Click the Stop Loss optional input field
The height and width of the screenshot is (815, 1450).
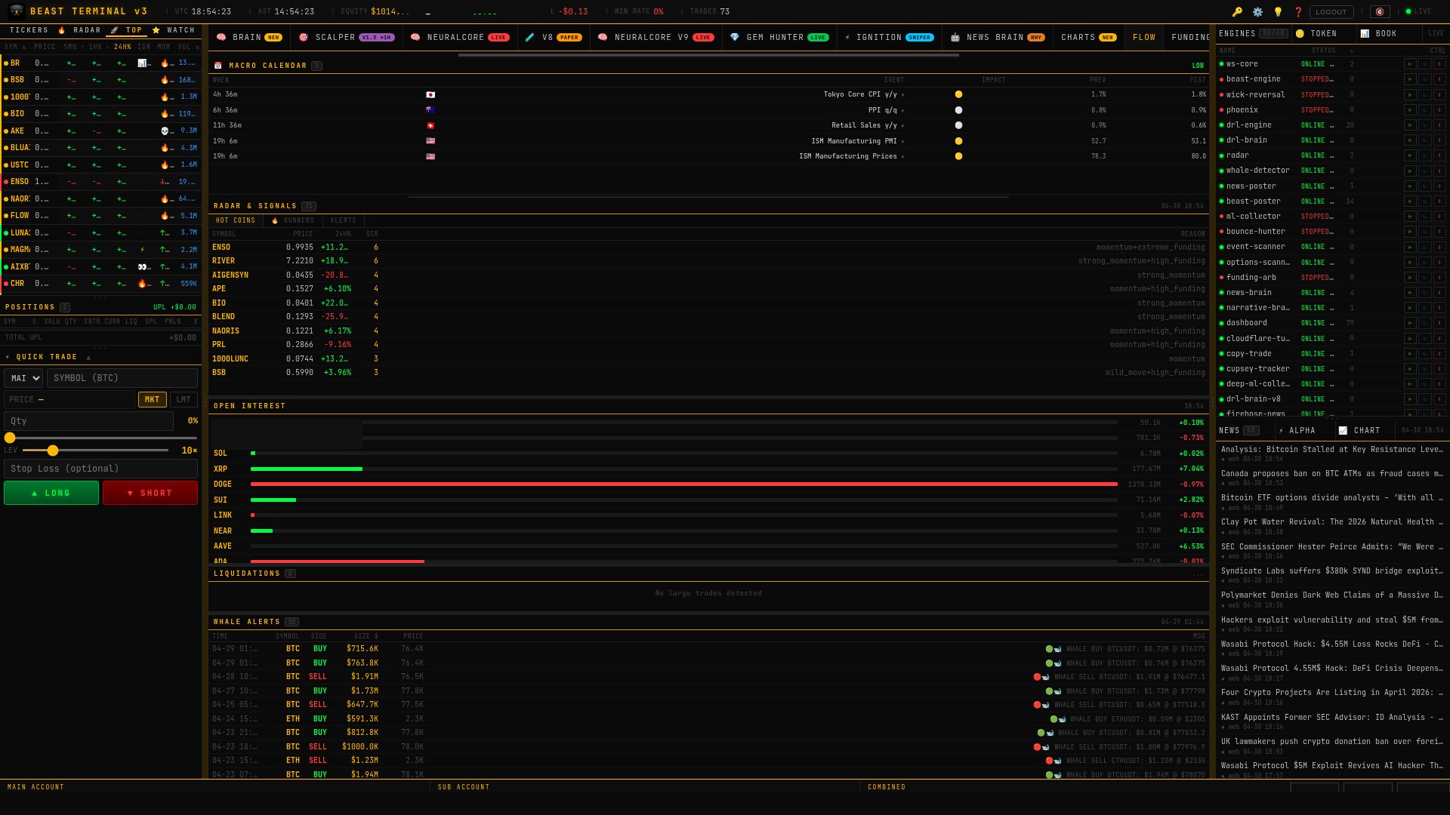(x=100, y=469)
